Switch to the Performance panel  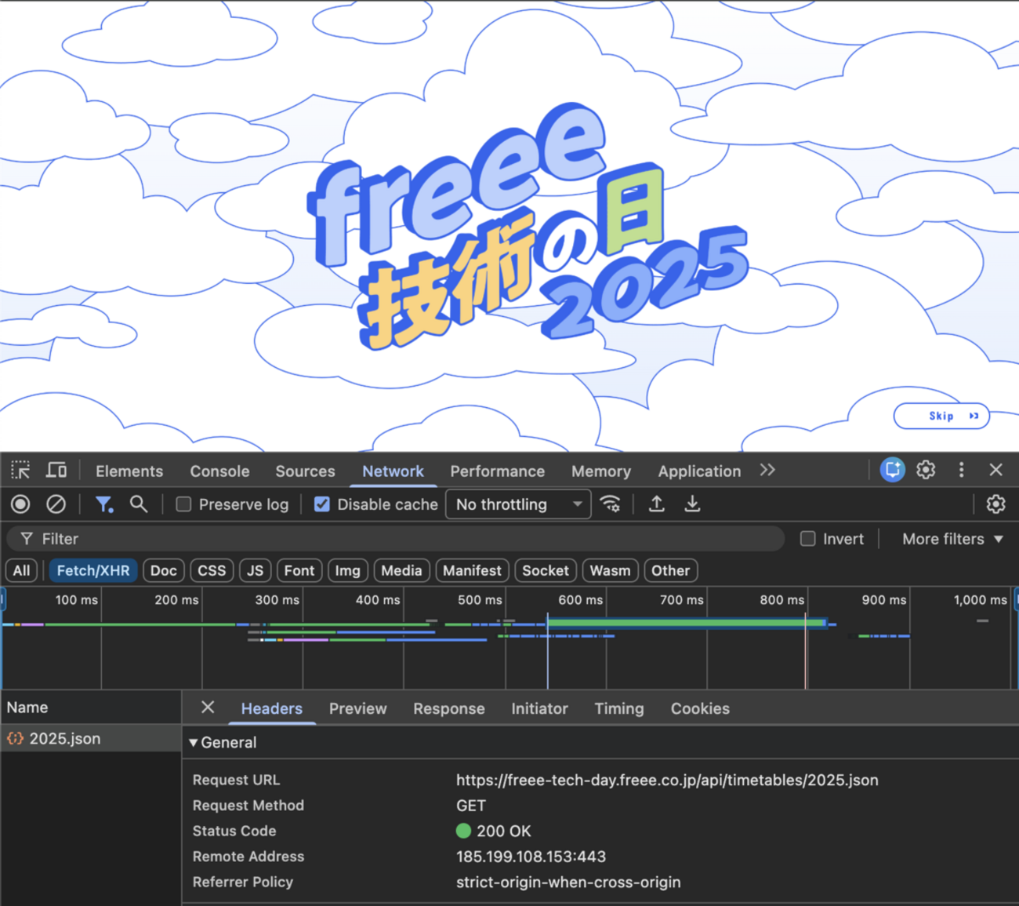(x=497, y=471)
